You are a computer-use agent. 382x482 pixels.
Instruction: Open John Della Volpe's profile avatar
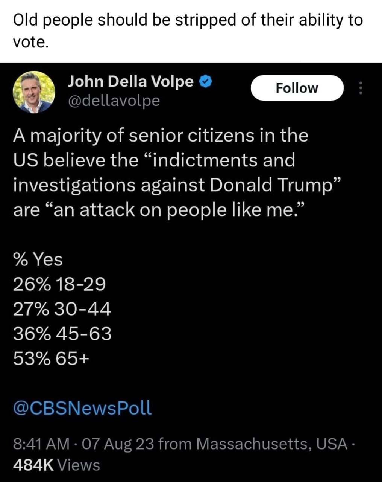tap(34, 92)
